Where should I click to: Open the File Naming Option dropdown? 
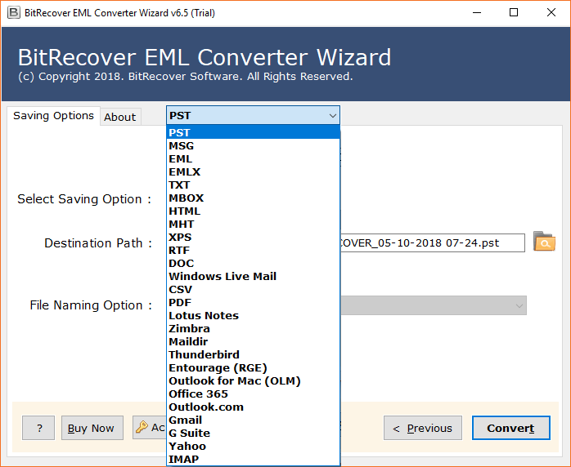pos(434,305)
